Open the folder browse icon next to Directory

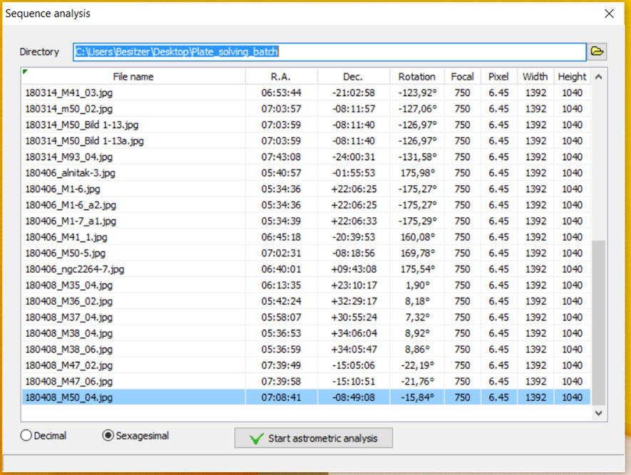(x=597, y=51)
